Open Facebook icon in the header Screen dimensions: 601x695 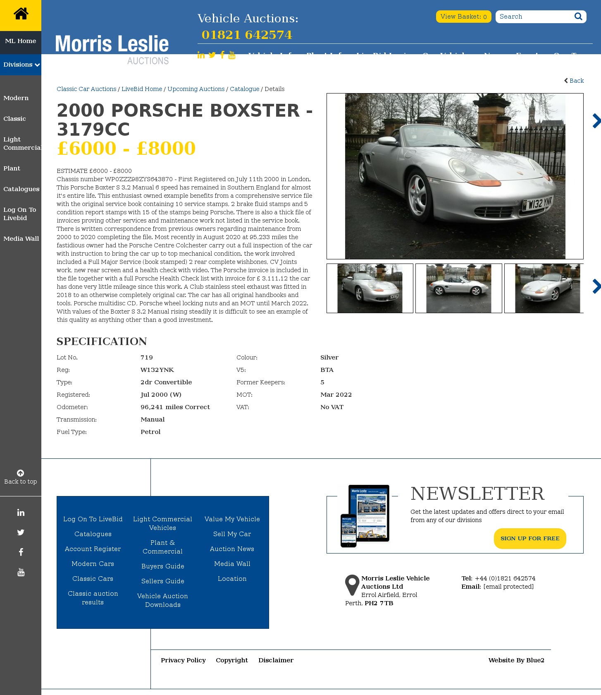pyautogui.click(x=222, y=55)
